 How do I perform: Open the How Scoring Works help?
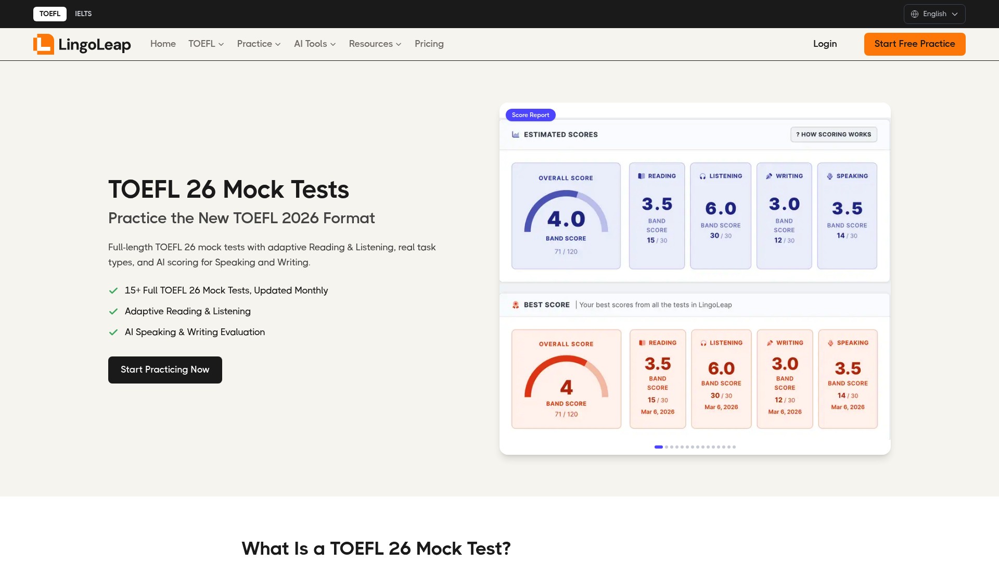834,134
